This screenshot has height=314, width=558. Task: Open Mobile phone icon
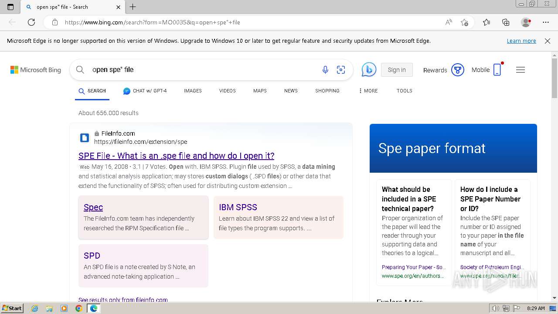pyautogui.click(x=497, y=70)
